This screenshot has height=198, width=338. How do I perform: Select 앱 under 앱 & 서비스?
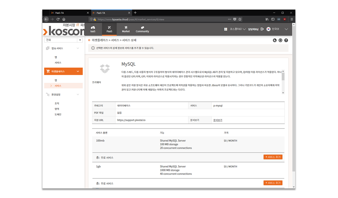pyautogui.click(x=56, y=57)
